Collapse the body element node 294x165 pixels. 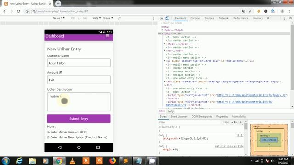click(162, 33)
